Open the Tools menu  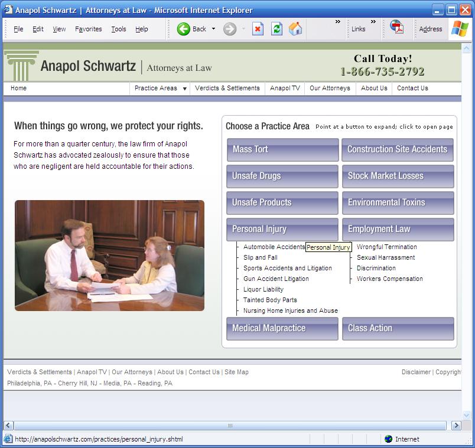click(x=118, y=29)
